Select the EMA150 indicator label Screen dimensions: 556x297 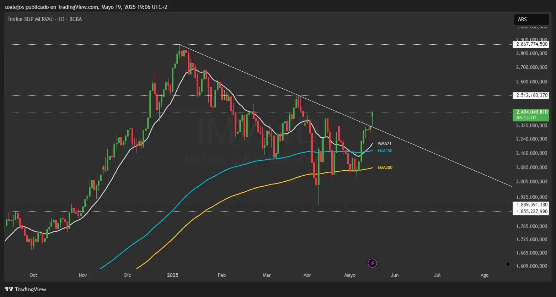(385, 151)
